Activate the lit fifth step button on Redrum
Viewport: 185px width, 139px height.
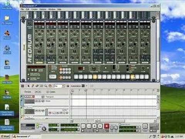point(95,77)
